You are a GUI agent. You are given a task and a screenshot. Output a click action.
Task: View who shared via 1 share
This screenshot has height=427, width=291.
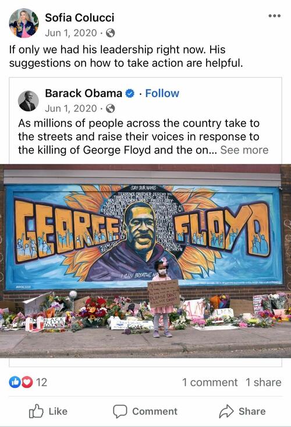tap(264, 382)
